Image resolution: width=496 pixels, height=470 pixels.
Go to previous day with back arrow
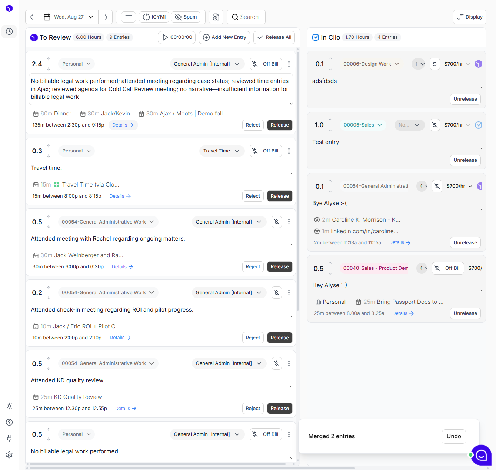[x=33, y=17]
